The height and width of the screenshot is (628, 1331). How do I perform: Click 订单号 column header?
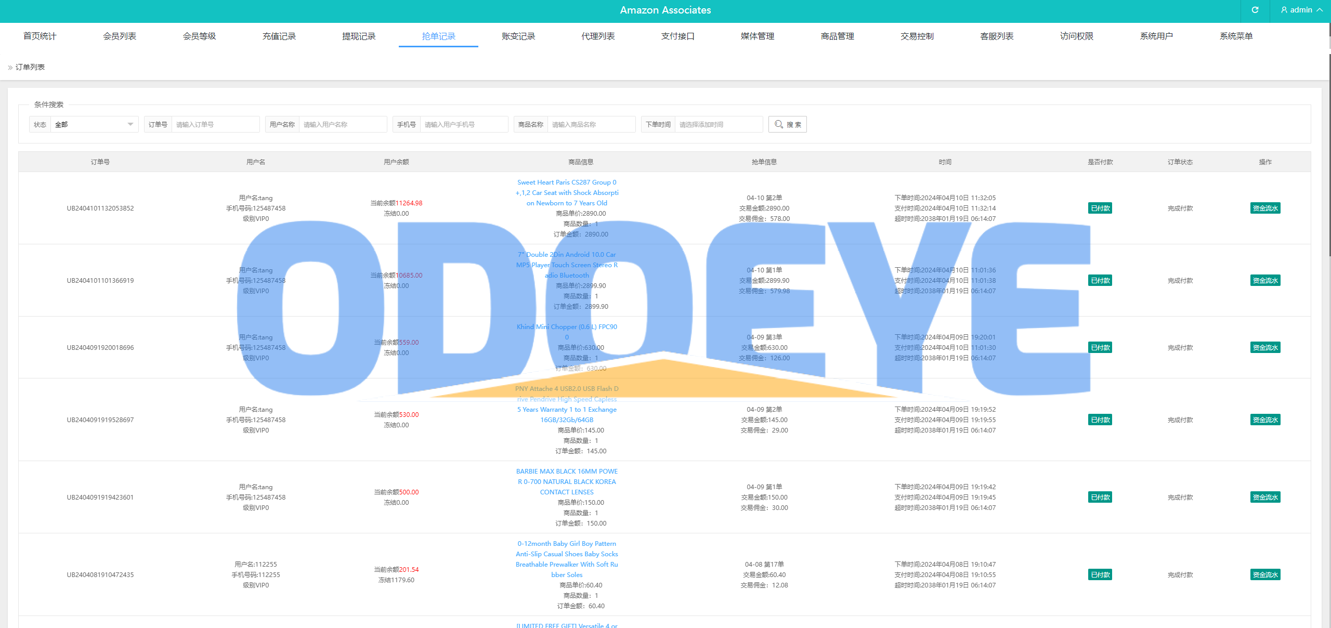pos(100,162)
